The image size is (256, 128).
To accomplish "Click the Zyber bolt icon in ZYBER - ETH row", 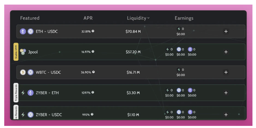I will pyautogui.click(x=23, y=93).
